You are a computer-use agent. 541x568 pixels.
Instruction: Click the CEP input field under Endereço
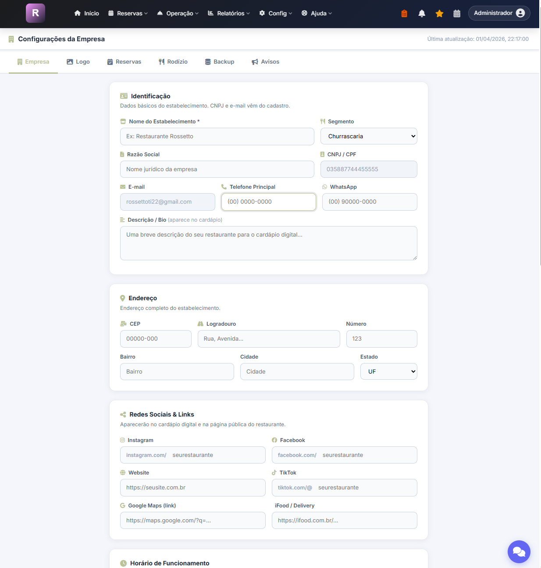156,338
